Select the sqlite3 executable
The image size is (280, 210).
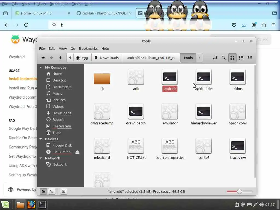[204, 146]
